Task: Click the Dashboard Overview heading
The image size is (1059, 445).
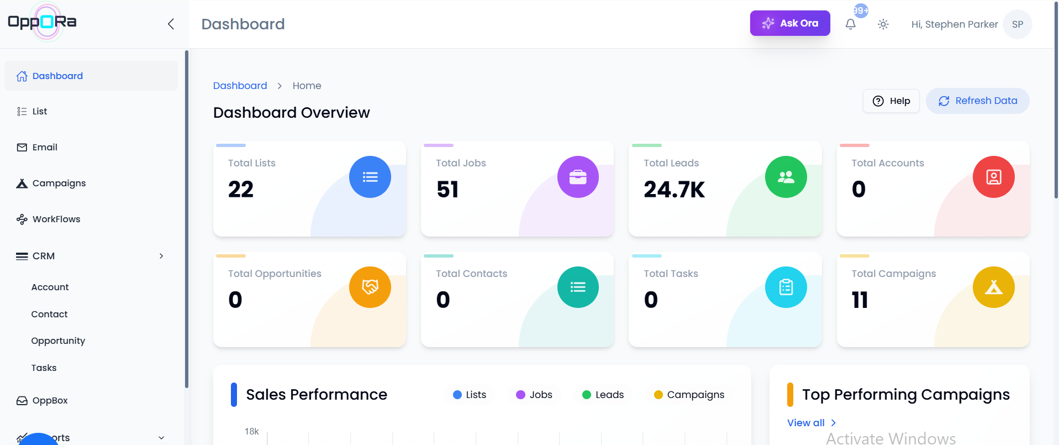Action: (x=292, y=113)
